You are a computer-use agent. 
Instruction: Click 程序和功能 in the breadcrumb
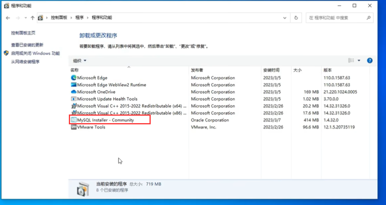(x=102, y=18)
